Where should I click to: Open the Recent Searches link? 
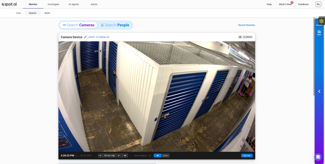[x=246, y=25]
